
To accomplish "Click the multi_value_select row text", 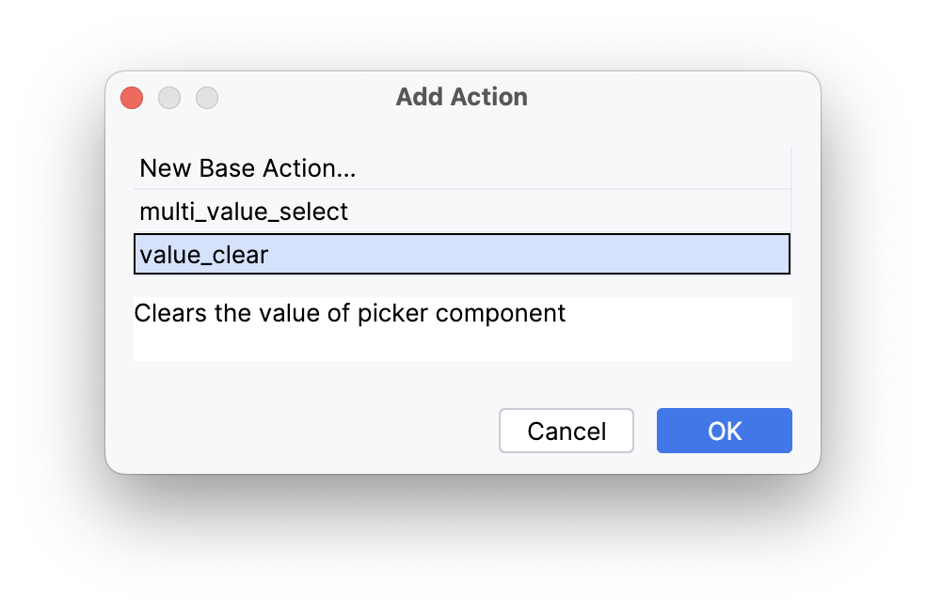I will [x=243, y=211].
